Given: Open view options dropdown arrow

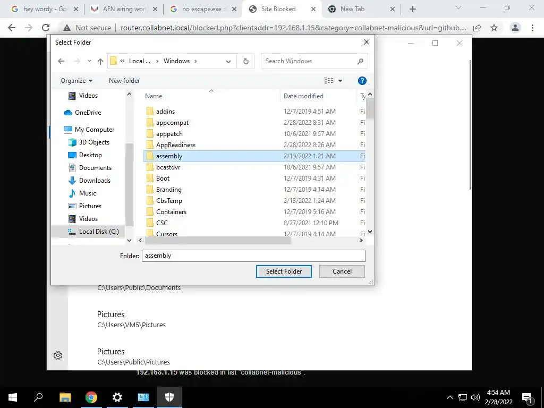Looking at the screenshot, I should (x=341, y=81).
